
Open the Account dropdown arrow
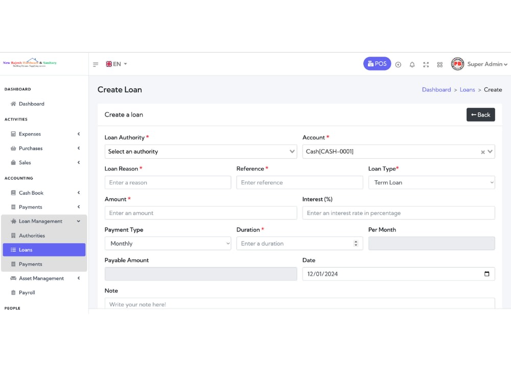tap(490, 152)
